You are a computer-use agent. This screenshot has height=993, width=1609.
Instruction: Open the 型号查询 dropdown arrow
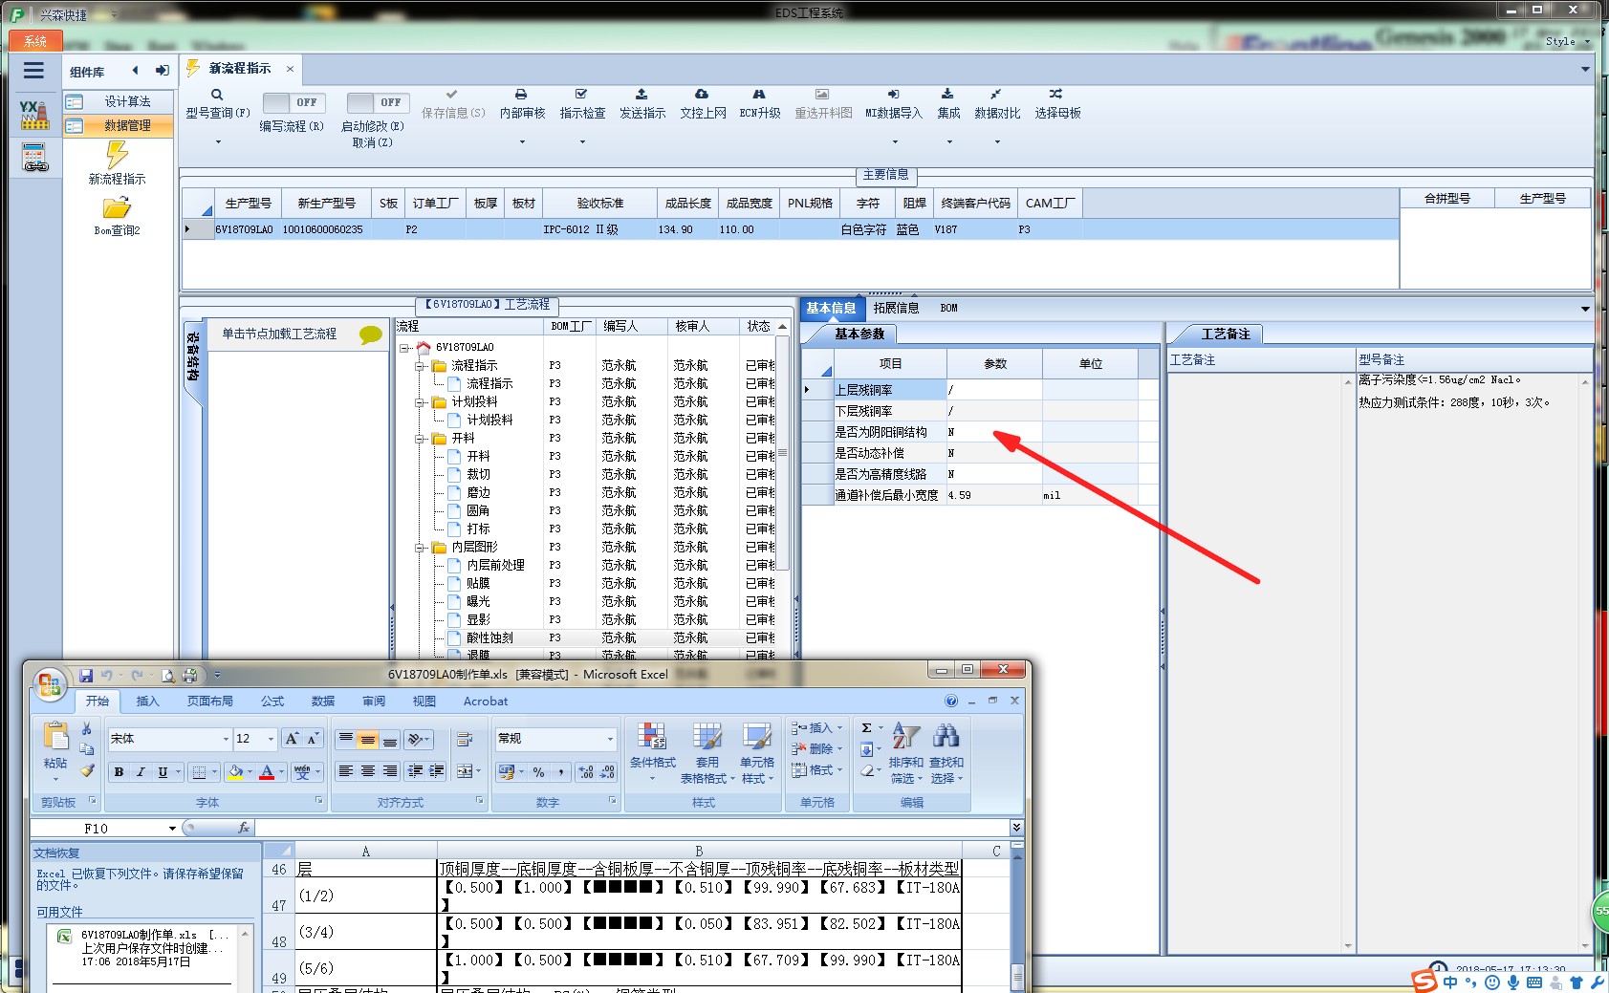coord(218,142)
